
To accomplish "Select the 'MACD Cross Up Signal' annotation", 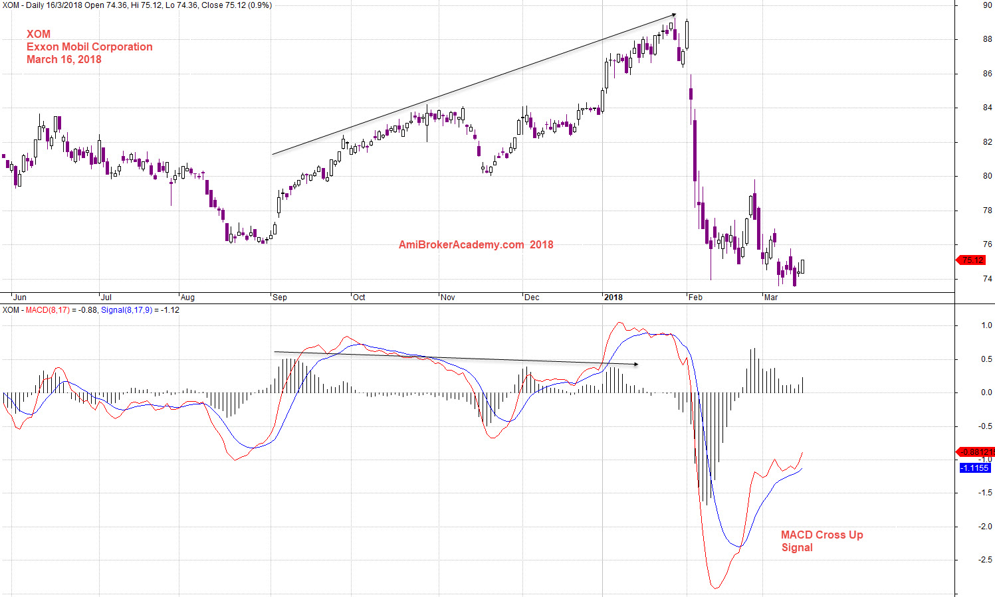I will tap(822, 541).
